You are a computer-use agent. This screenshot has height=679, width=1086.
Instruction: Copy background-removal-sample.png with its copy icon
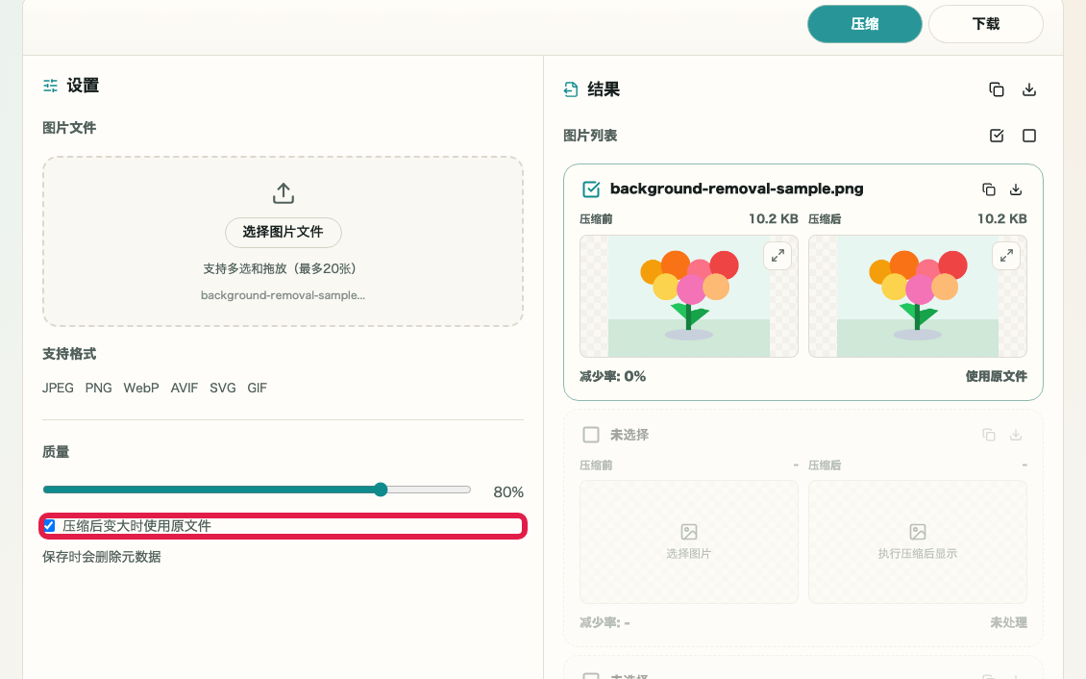coord(989,189)
